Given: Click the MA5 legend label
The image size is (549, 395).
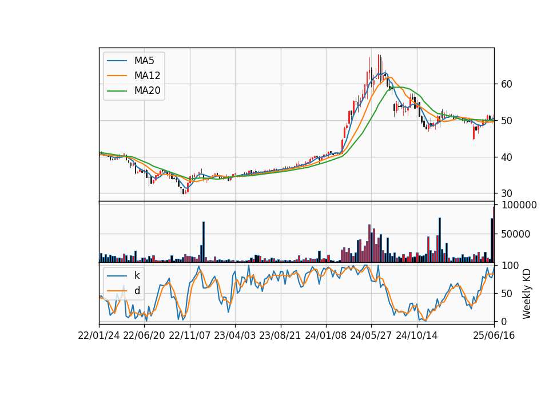Looking at the screenshot, I should click(x=144, y=61).
